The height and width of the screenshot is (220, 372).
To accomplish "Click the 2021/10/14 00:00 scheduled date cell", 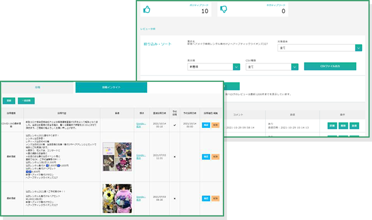I will pos(190,125).
